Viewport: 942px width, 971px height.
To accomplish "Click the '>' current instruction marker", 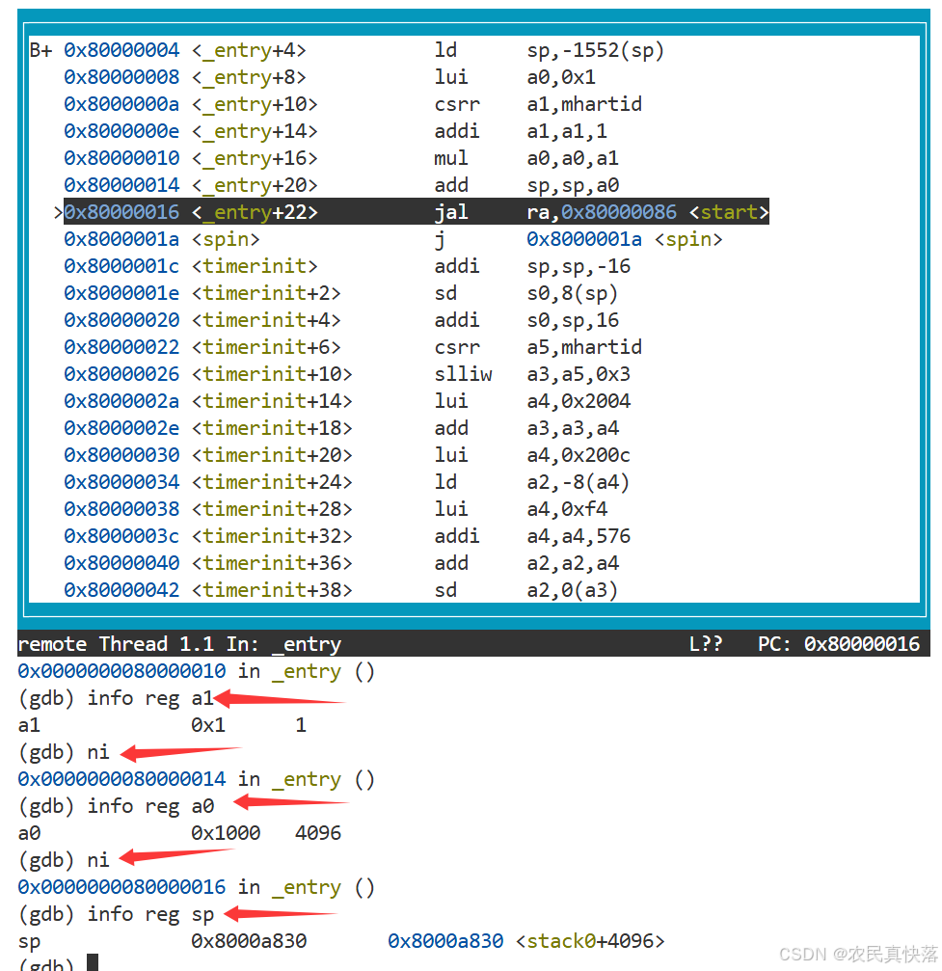I will click(58, 212).
